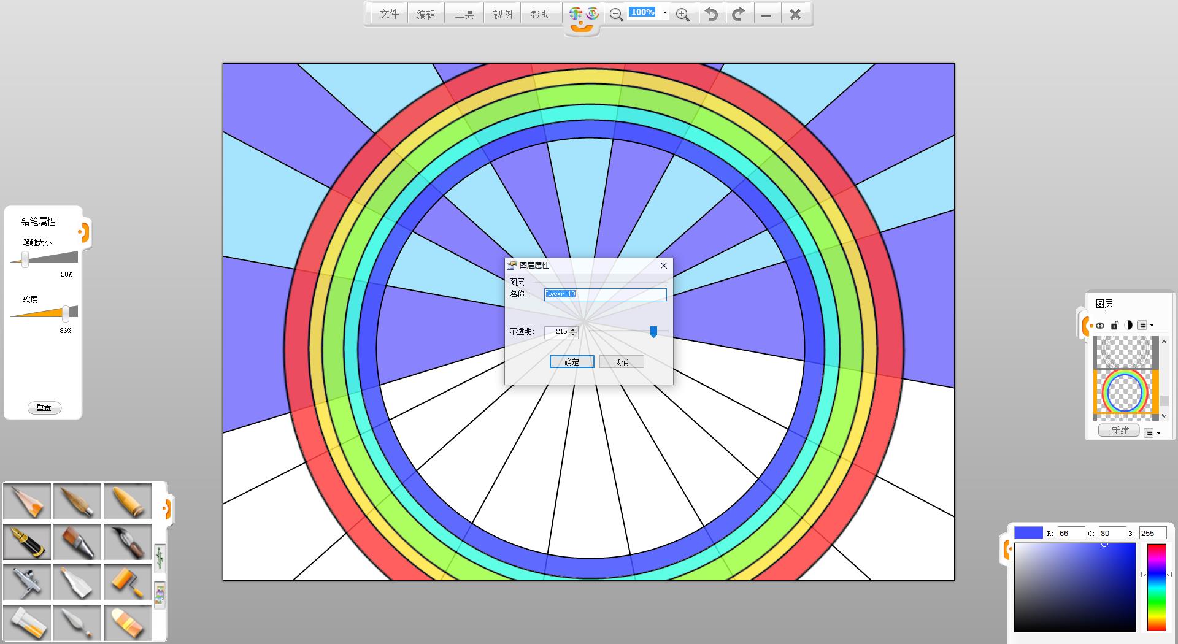The width and height of the screenshot is (1178, 644).
Task: Pick the paint roller tool
Action: 128,582
